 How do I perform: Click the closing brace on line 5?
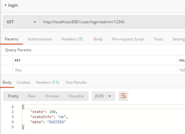click(23, 127)
